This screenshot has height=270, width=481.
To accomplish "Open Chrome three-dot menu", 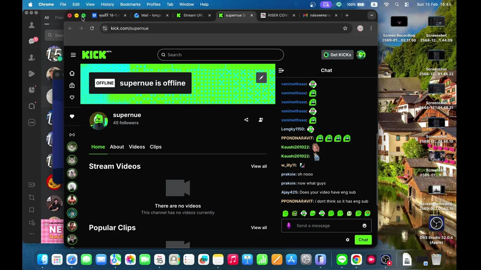I will click(371, 28).
